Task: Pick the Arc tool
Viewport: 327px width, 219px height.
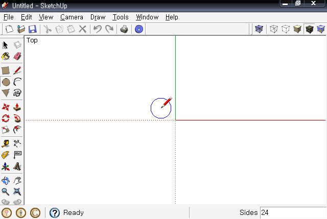Action: click(17, 82)
